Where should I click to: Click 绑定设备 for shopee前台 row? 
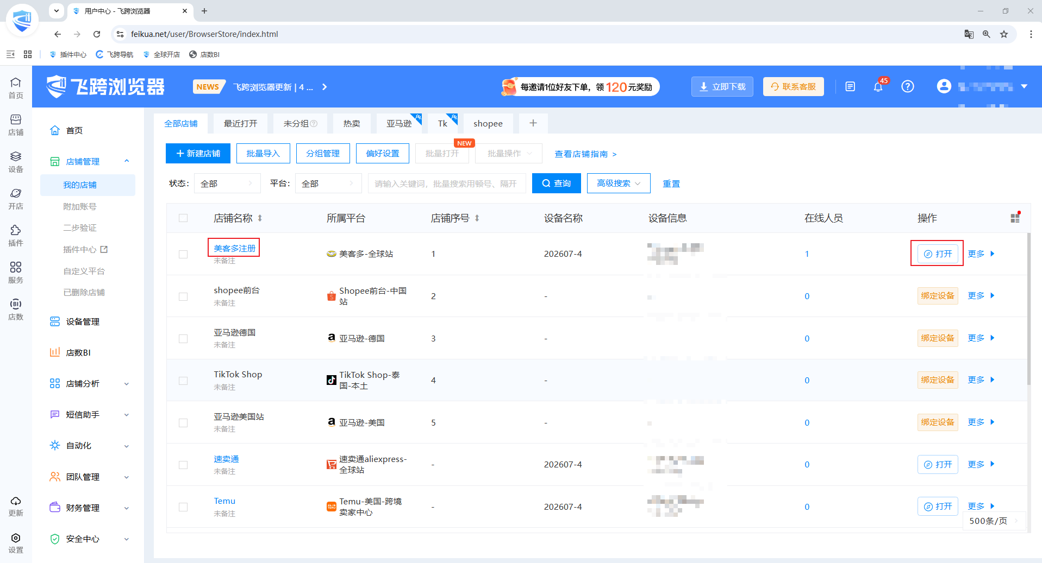pyautogui.click(x=938, y=296)
